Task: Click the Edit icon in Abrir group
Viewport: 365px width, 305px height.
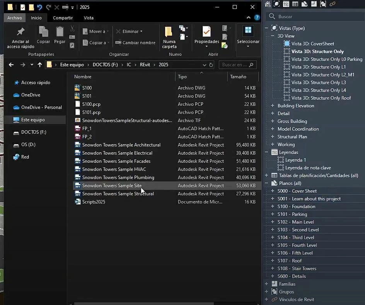Action: (225, 37)
